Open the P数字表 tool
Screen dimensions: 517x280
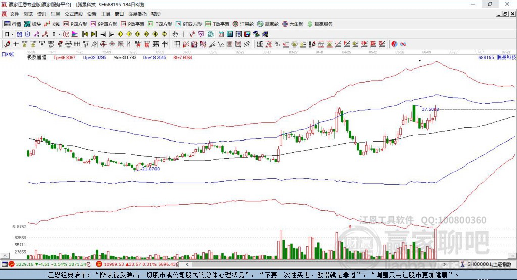[x=133, y=24]
